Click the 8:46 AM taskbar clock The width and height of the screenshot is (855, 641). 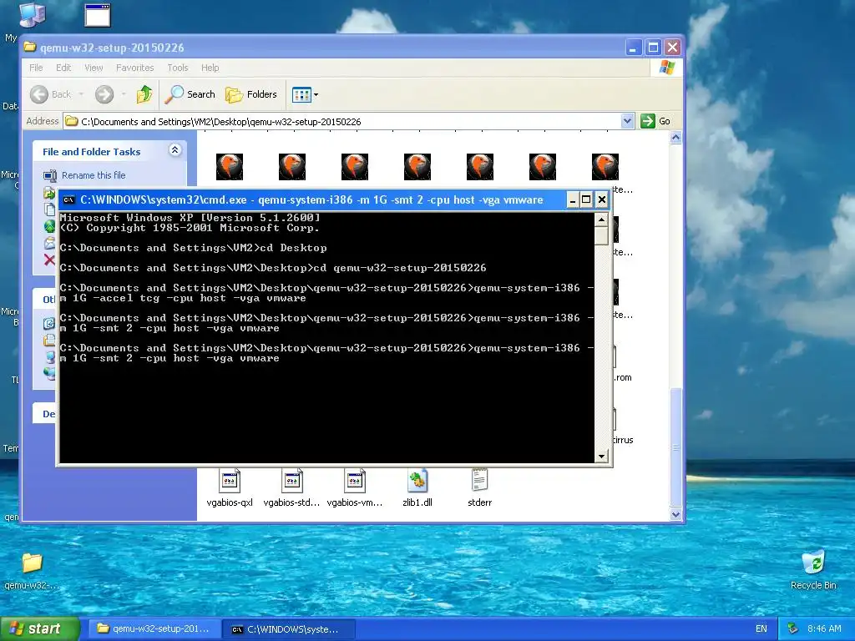pos(824,629)
